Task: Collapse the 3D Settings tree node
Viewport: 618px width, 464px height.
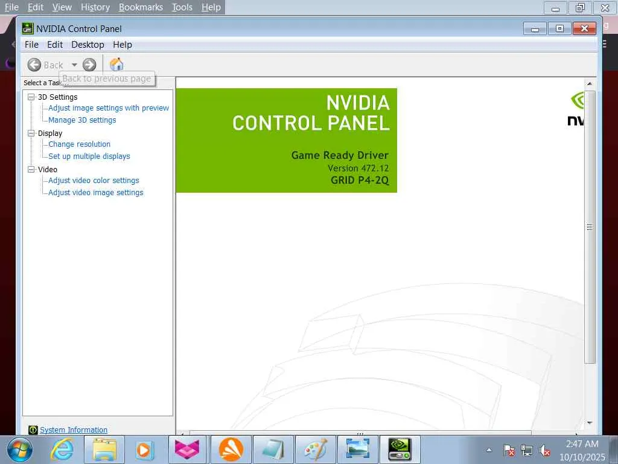Action: (x=31, y=97)
